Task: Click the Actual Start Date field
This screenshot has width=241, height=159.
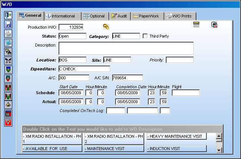Action: 71,102
